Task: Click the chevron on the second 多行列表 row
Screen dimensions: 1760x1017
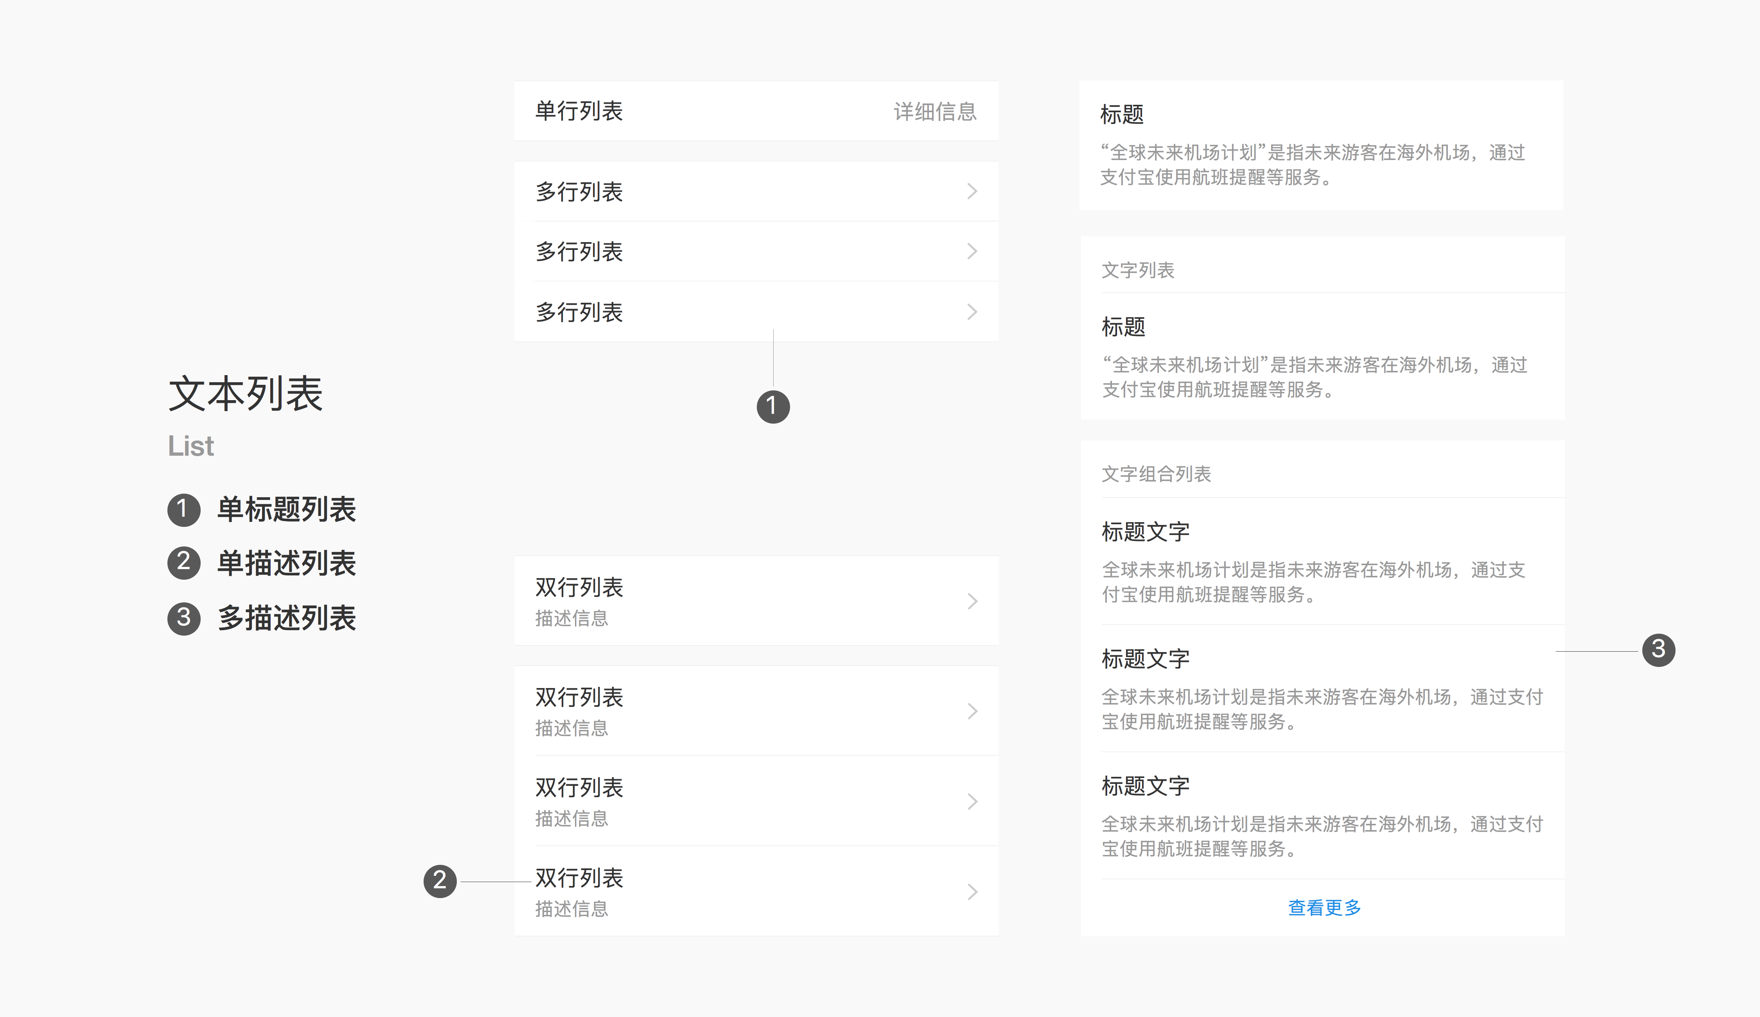Action: [972, 252]
